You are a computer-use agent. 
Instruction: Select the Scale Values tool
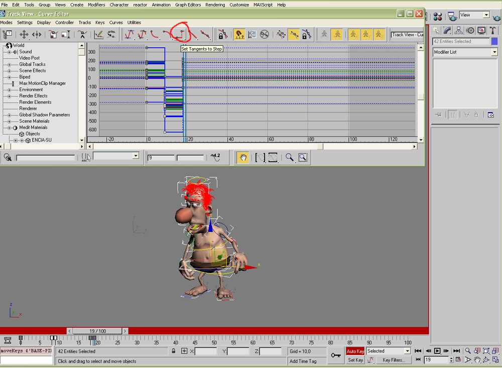66,34
